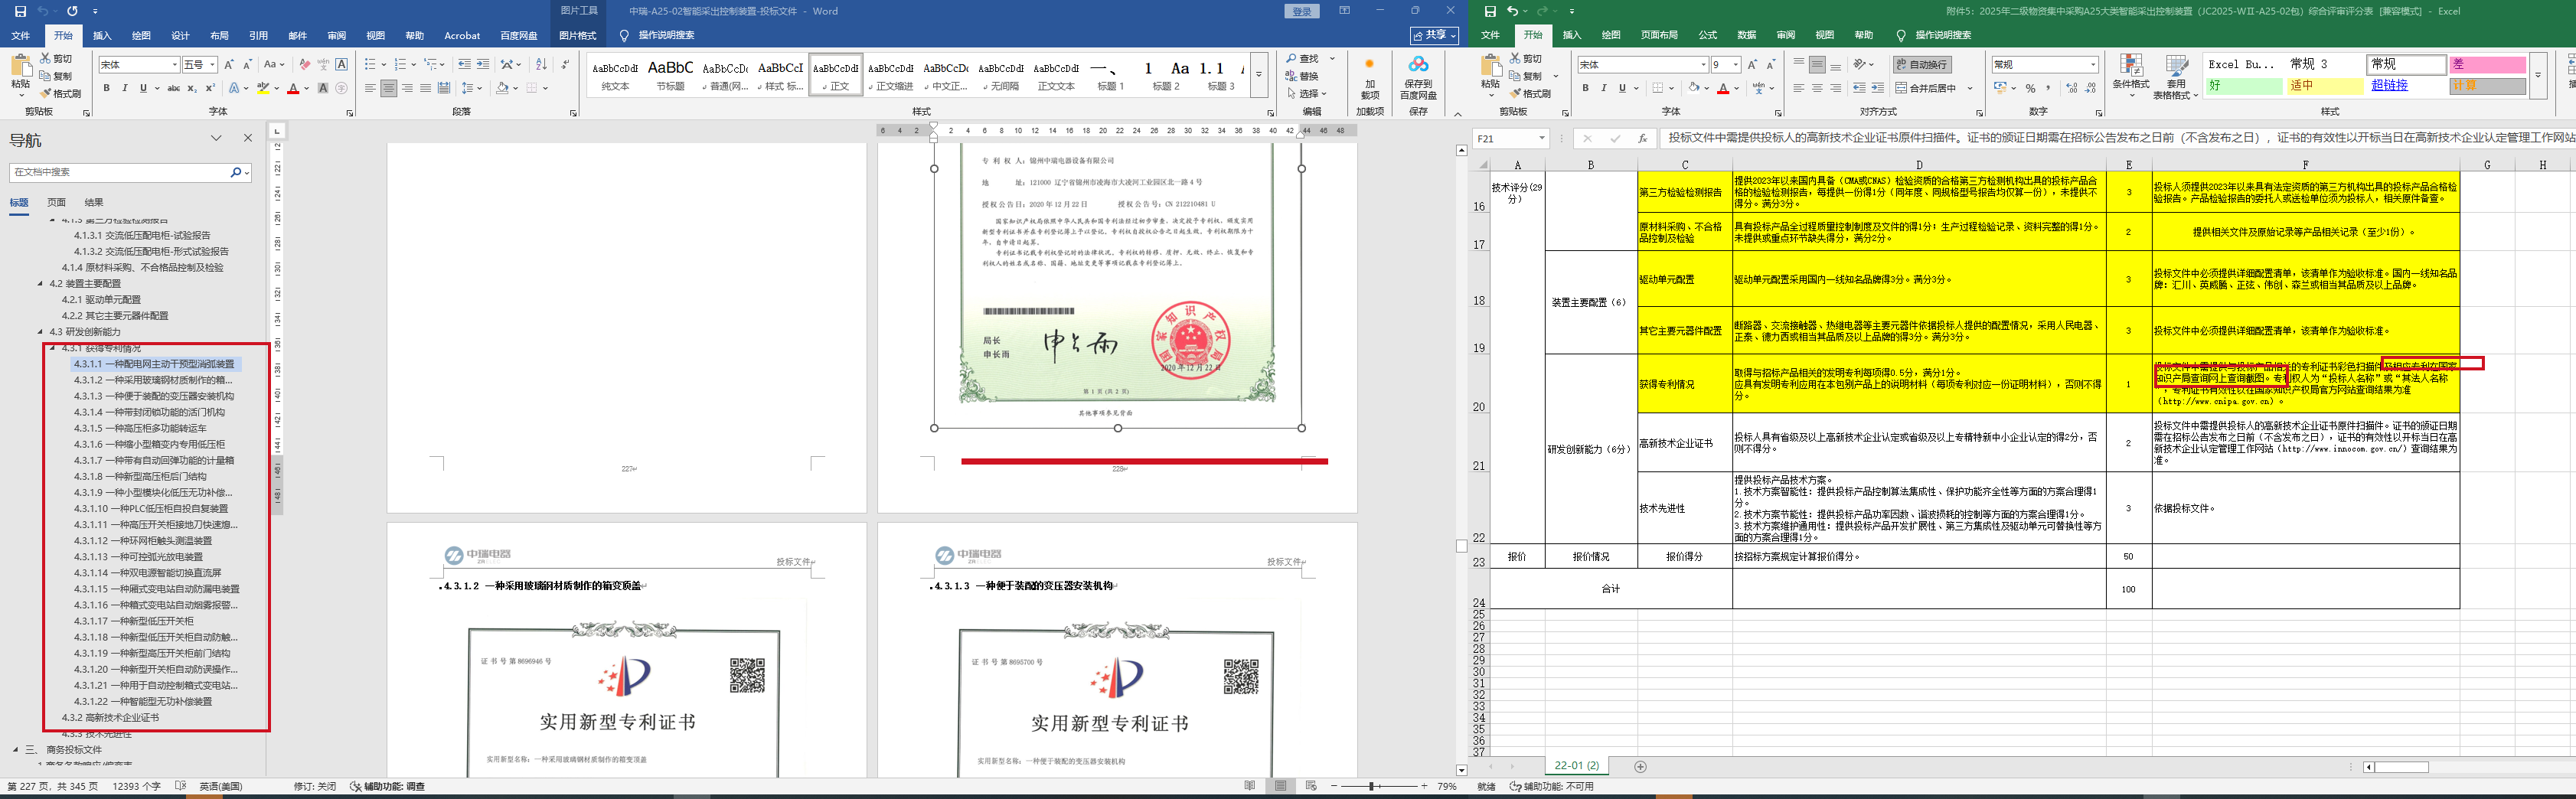Screen dimensions: 2576x799
Task: Click the Word zoom slider handle
Action: click(1372, 786)
